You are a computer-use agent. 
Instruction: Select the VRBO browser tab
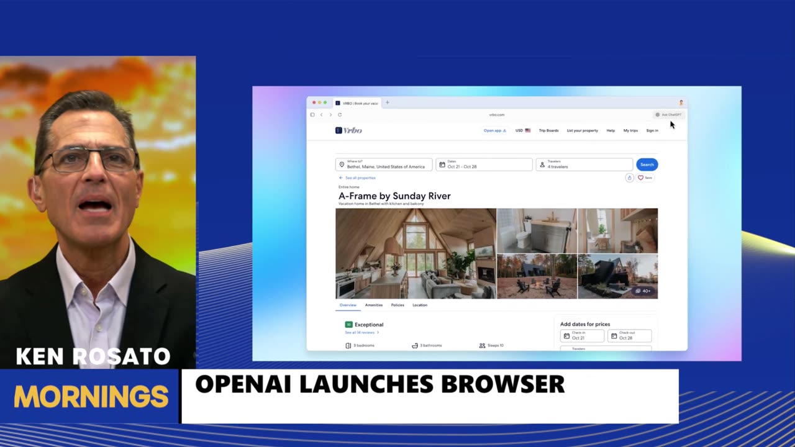(x=357, y=103)
